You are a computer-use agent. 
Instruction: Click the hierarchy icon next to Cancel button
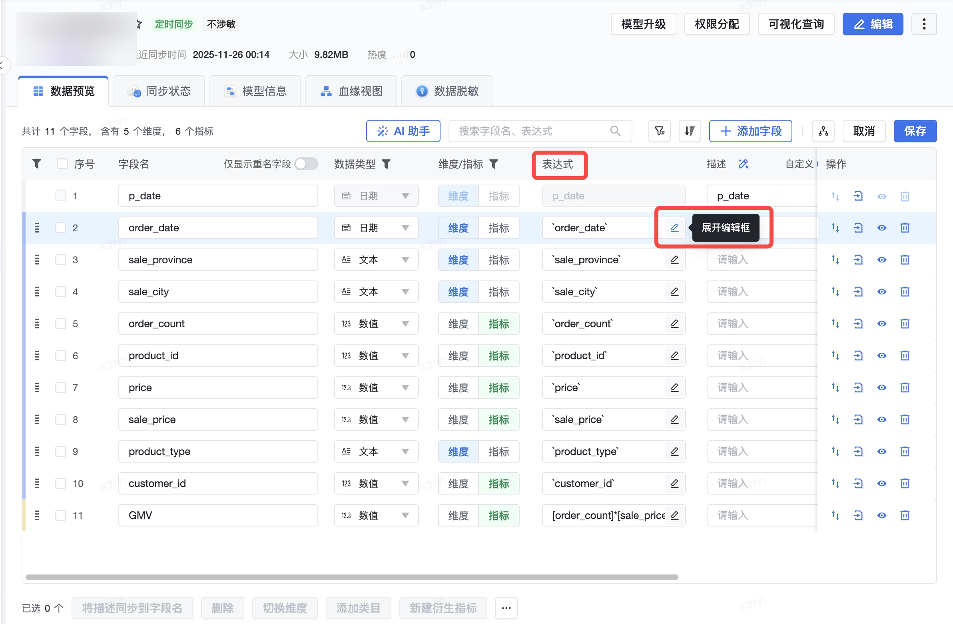point(823,131)
